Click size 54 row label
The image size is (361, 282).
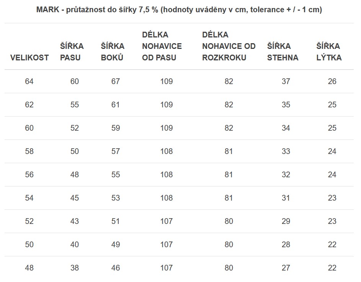29,198
